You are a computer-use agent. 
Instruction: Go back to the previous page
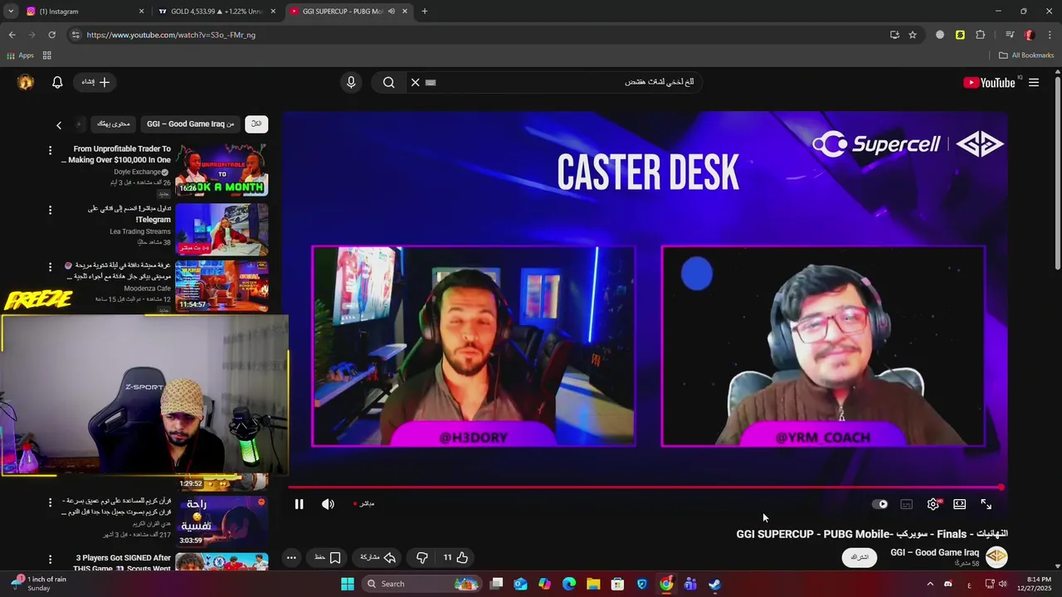pos(12,35)
